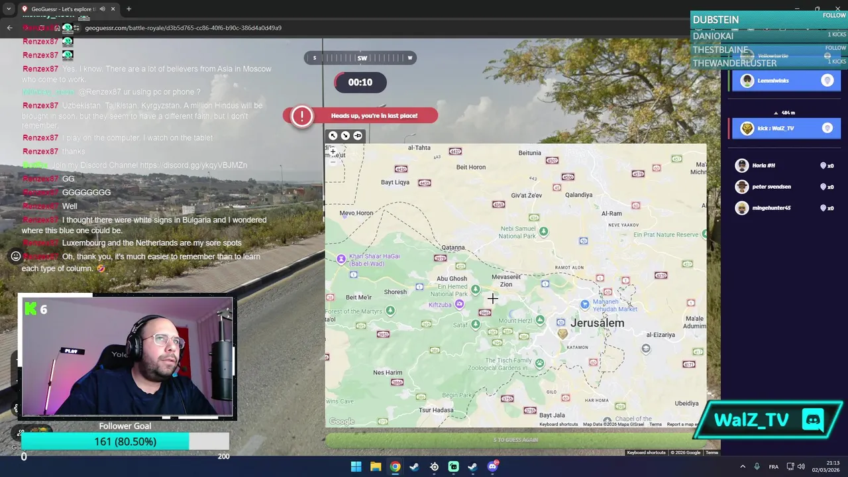Image resolution: width=848 pixels, height=477 pixels.
Task: Show hidden system tray icons
Action: [x=742, y=466]
